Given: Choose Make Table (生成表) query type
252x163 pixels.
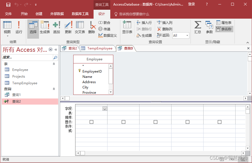Looking at the screenshot, I should pos(45,27).
